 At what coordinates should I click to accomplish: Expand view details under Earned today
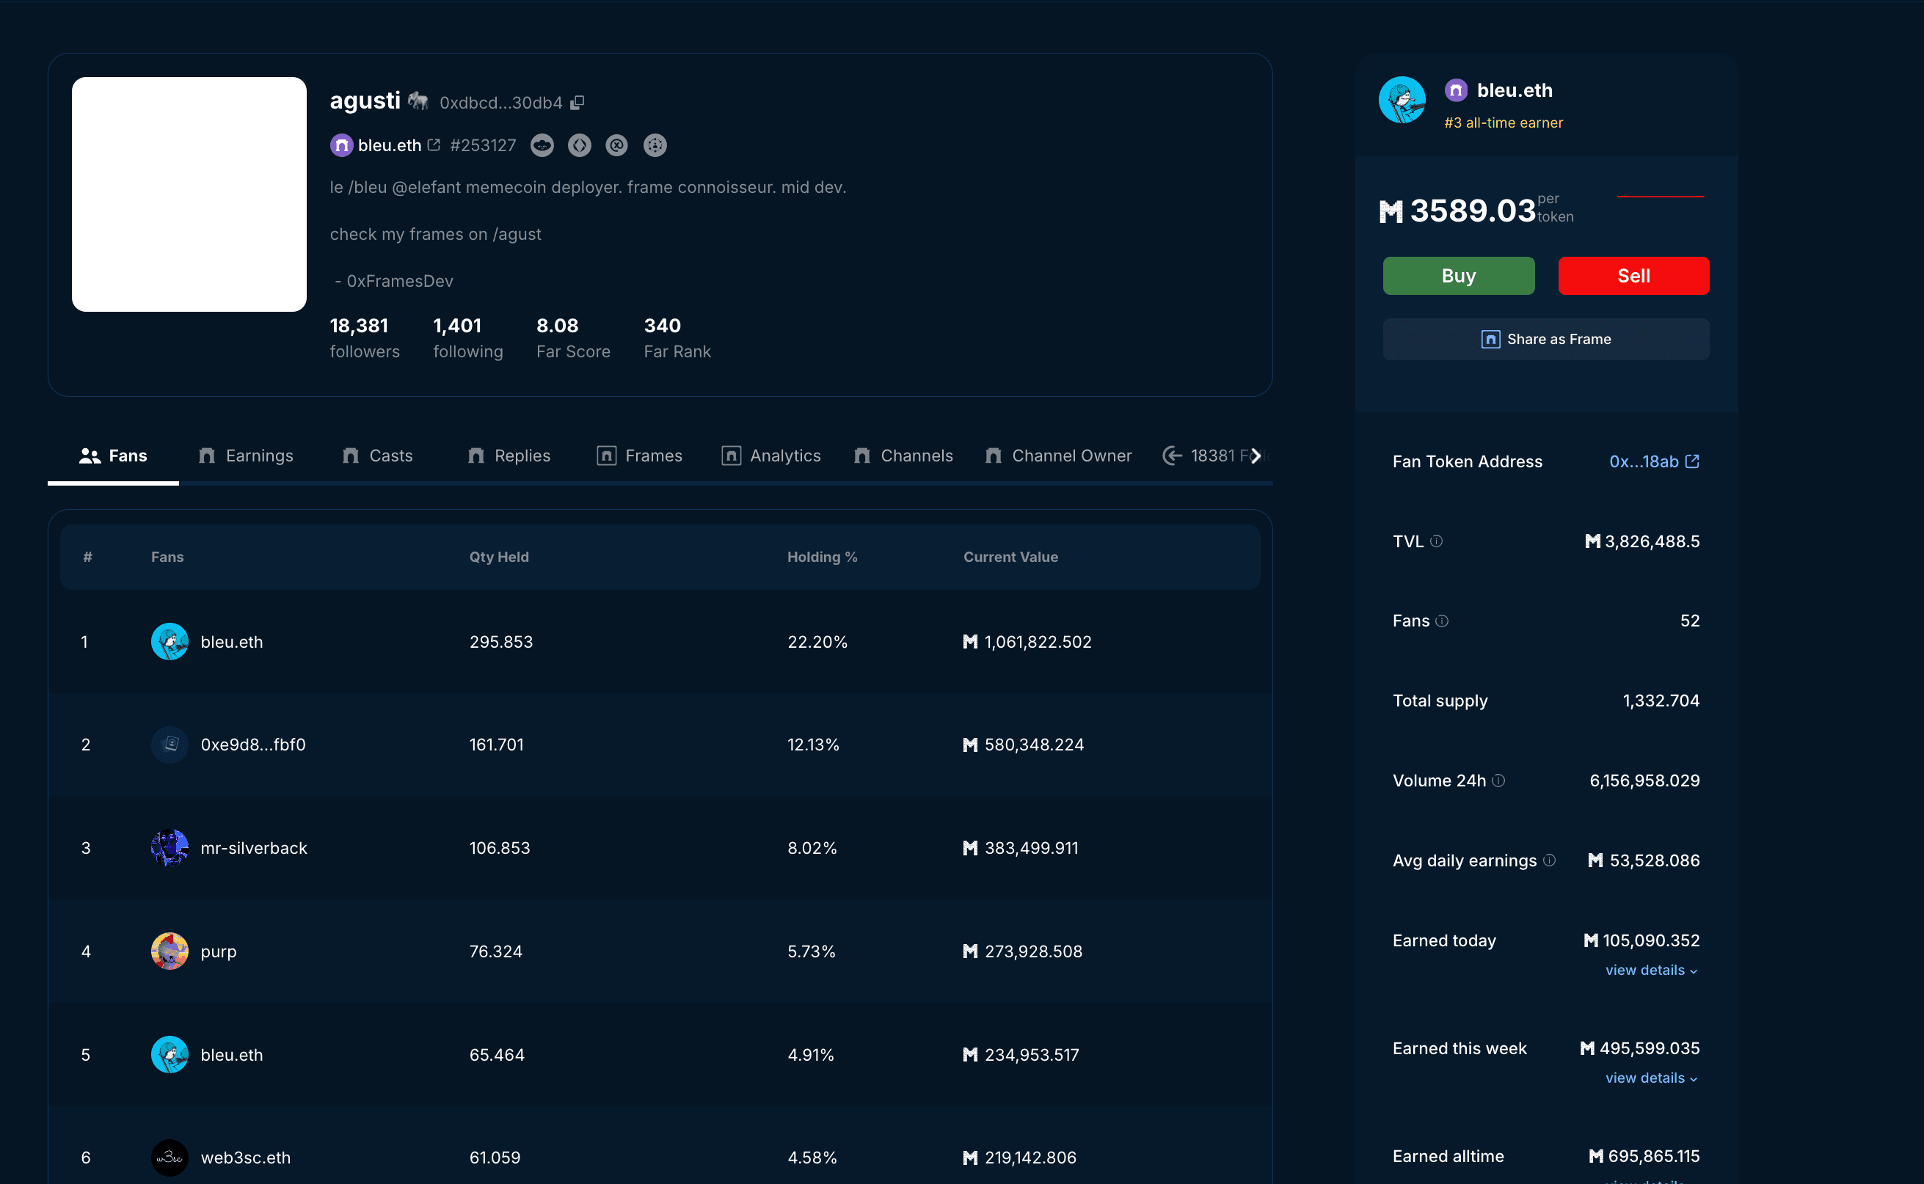pyautogui.click(x=1651, y=971)
